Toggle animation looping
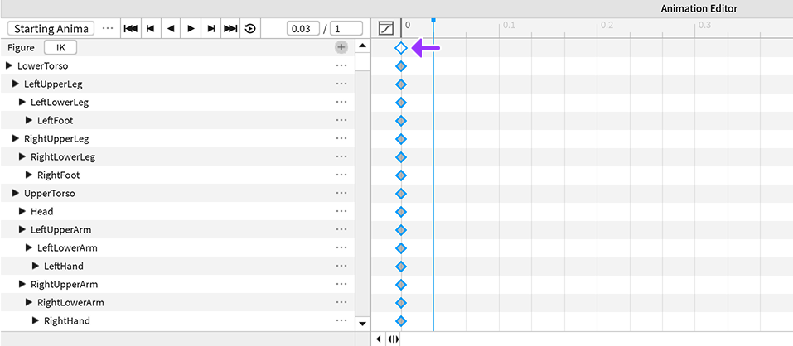Image resolution: width=793 pixels, height=346 pixels. 250,29
